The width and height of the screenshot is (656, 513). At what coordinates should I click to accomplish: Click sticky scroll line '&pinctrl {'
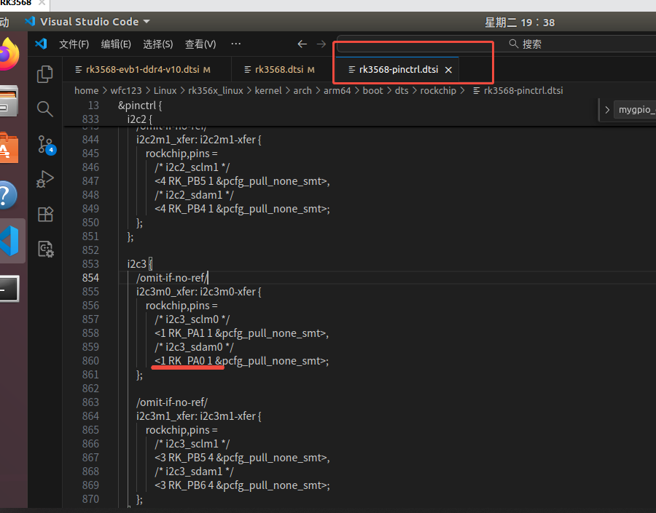[140, 106]
